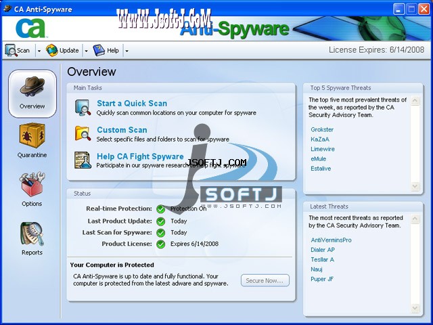The width and height of the screenshot is (433, 325).
Task: Close the CA Anti-Spyware window
Action: pos(424,9)
